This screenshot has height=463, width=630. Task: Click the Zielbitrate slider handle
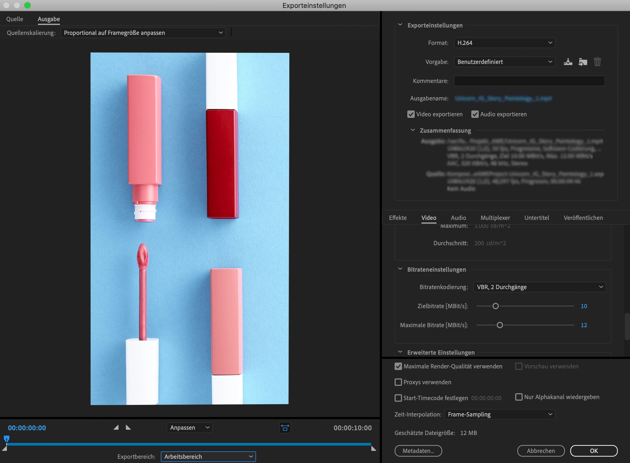[x=495, y=306]
